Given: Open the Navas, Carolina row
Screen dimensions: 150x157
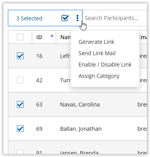Looking at the screenshot, I should pos(77,105).
